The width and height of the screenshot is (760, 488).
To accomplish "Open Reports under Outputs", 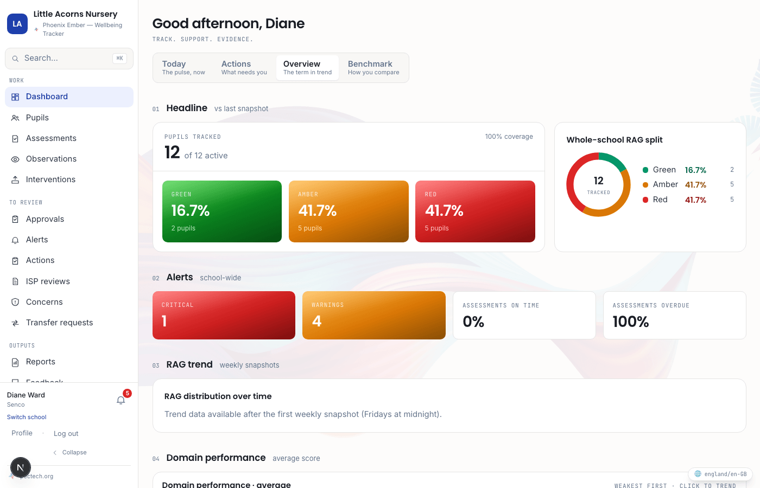I will point(69,362).
